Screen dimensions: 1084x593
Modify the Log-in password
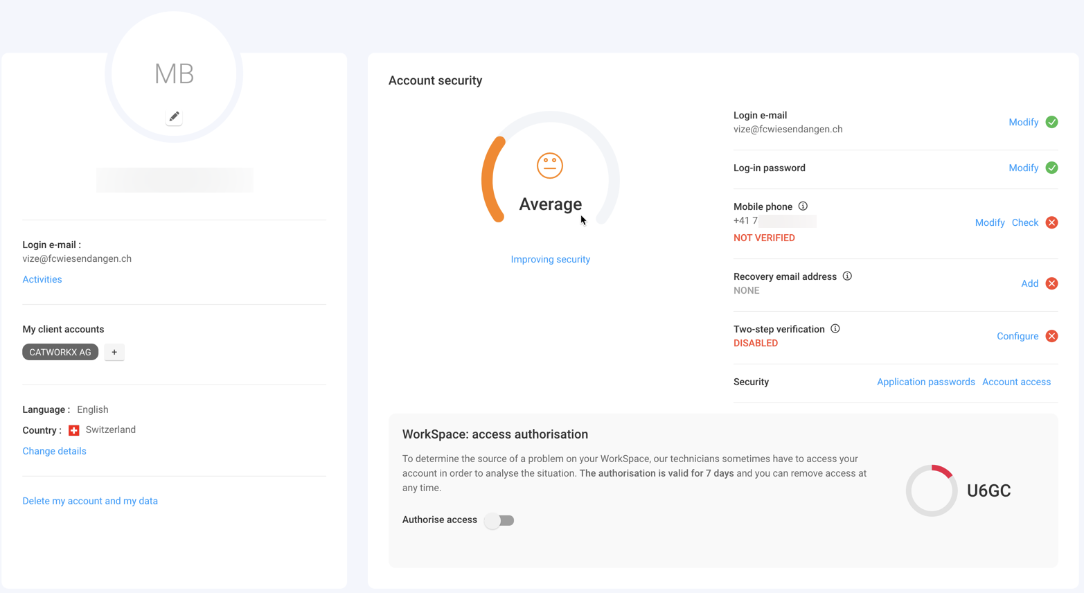click(x=1023, y=168)
